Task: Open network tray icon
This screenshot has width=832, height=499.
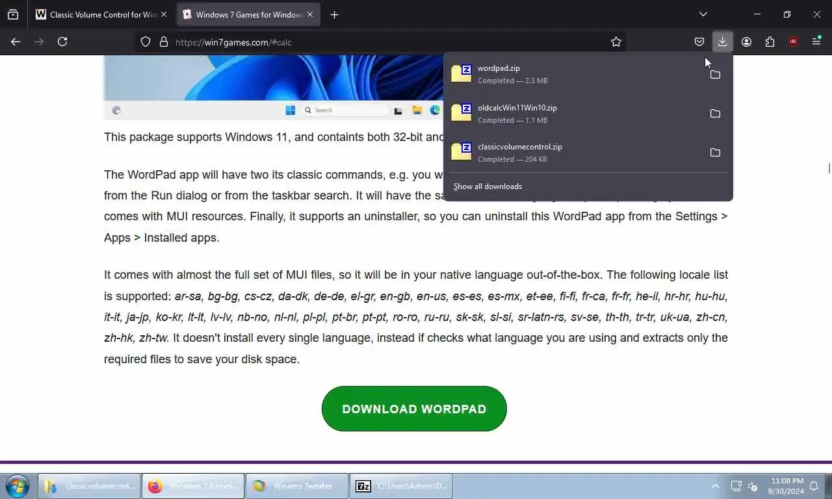Action: (x=736, y=486)
